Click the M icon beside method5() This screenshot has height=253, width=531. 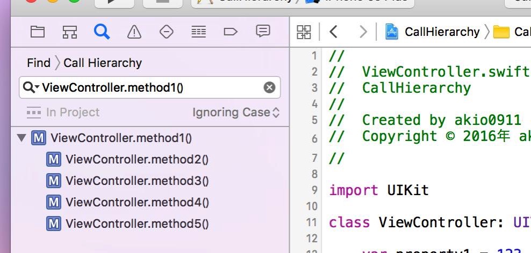point(54,224)
